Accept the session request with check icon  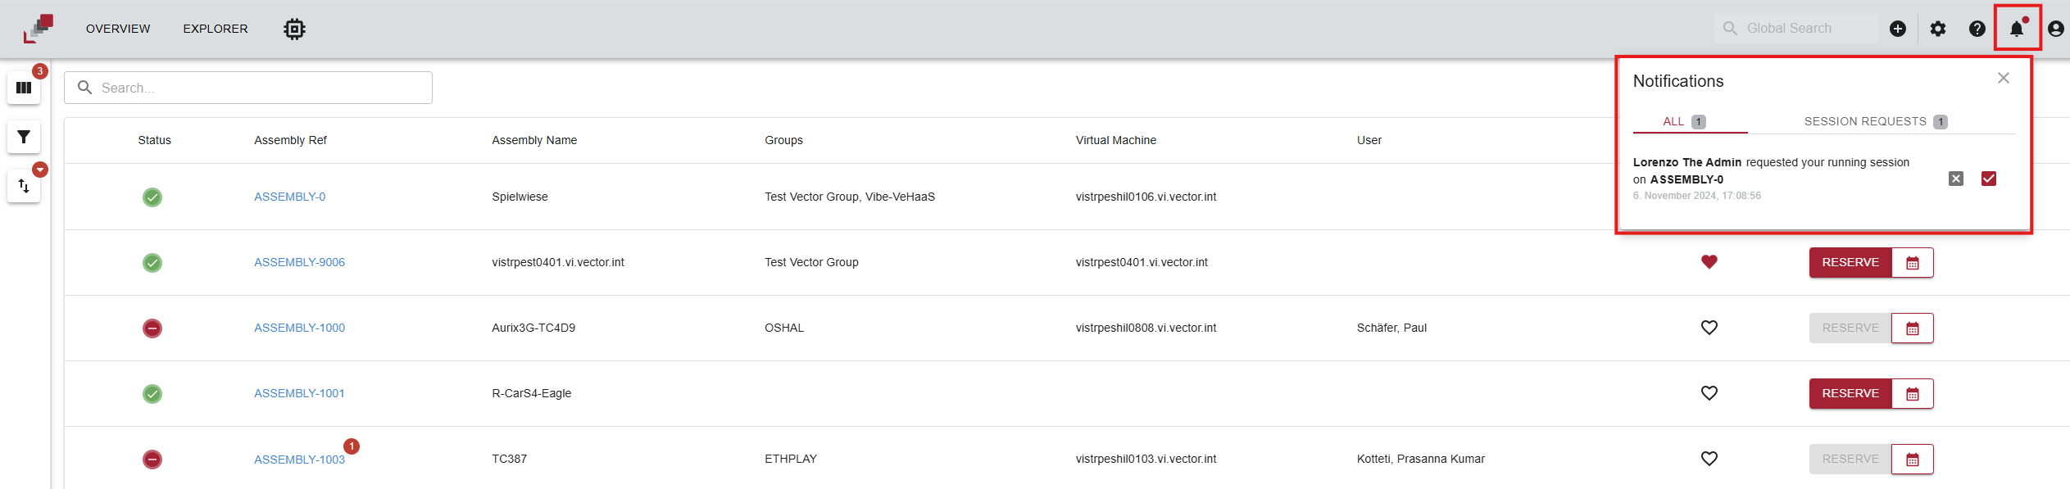point(1989,179)
